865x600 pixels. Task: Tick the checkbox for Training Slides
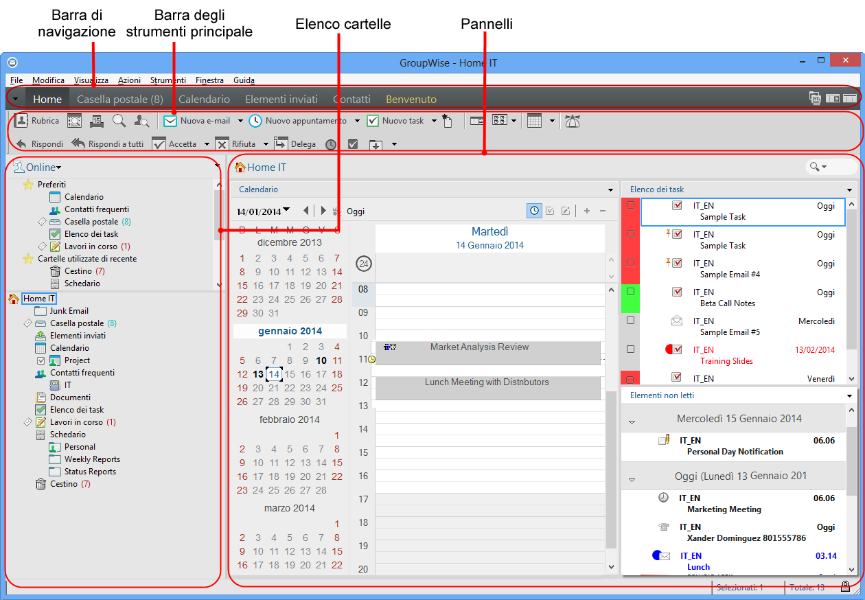631,349
